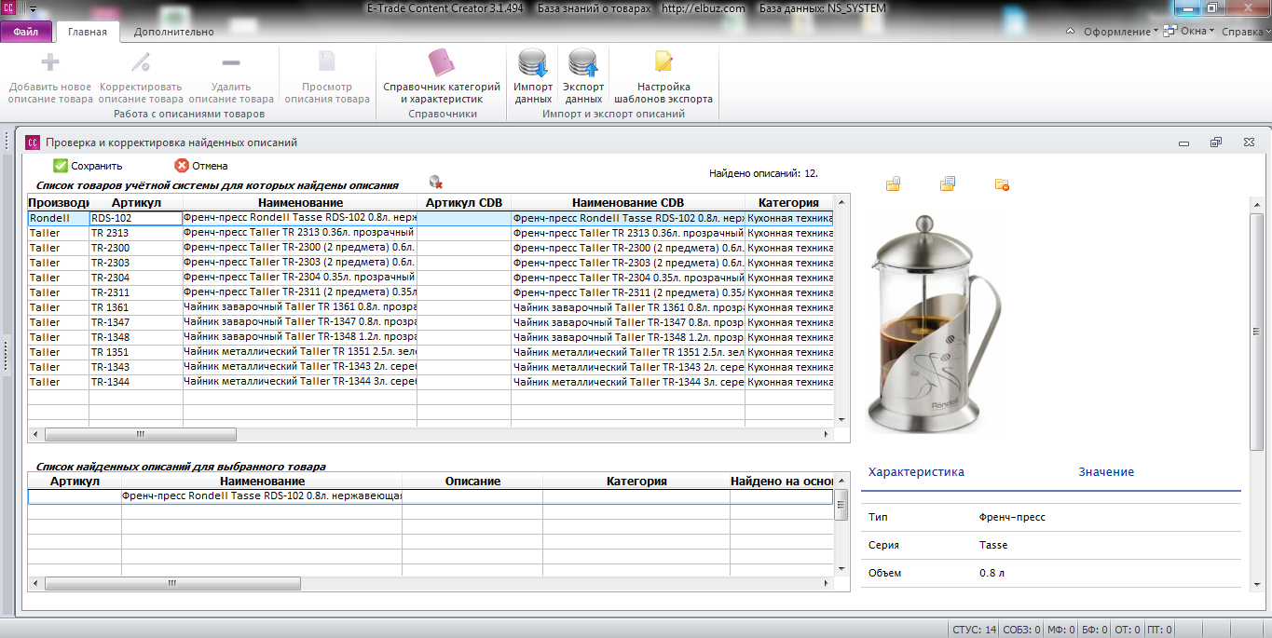Select row with article TR-2300

tap(430, 248)
